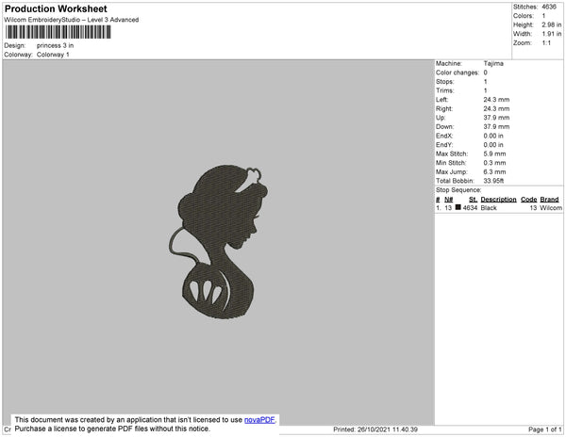Select the princess silhouette embroidery design
The width and height of the screenshot is (566, 437).
click(x=218, y=242)
